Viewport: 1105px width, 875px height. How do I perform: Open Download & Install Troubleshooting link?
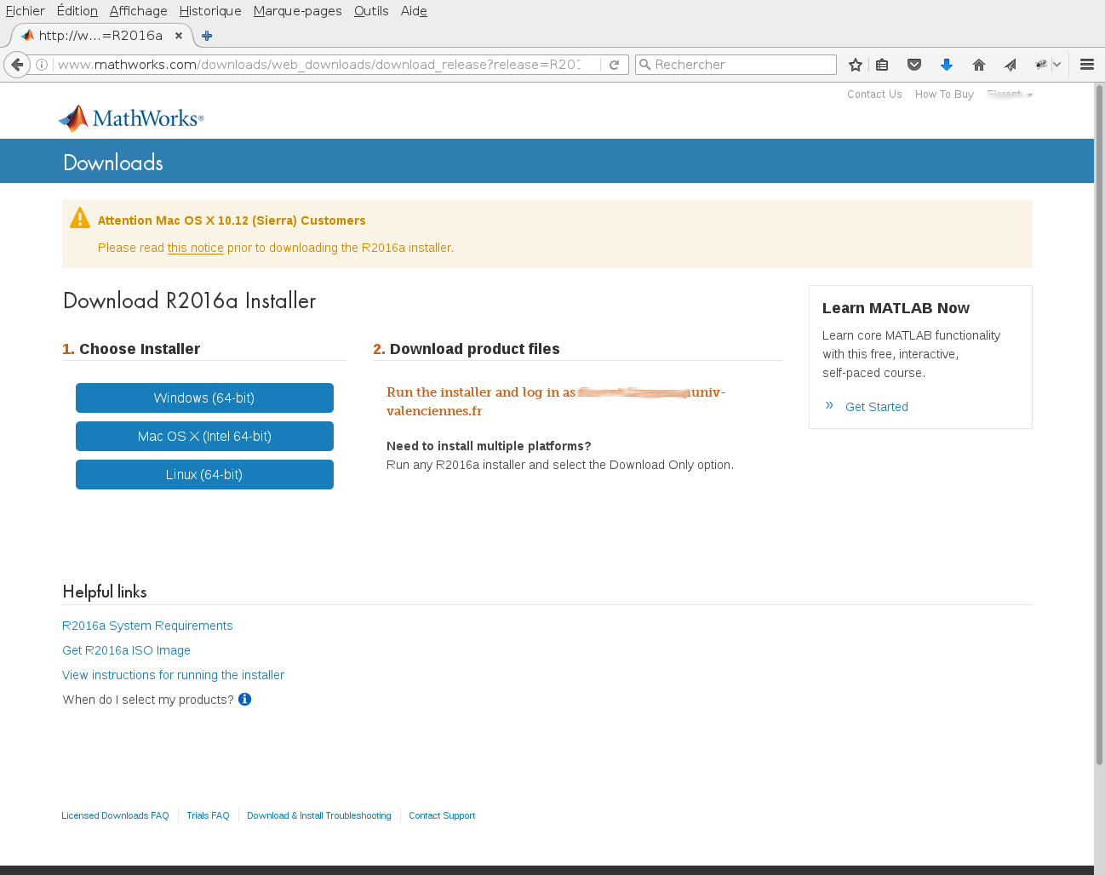click(319, 815)
